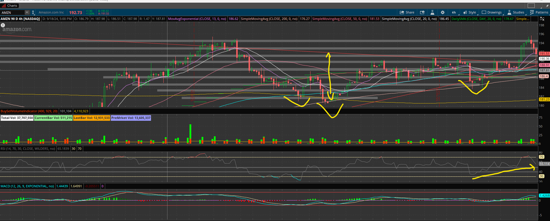Open the 4h timeframe dropdown
This screenshot has height=221, width=550.
click(455, 12)
